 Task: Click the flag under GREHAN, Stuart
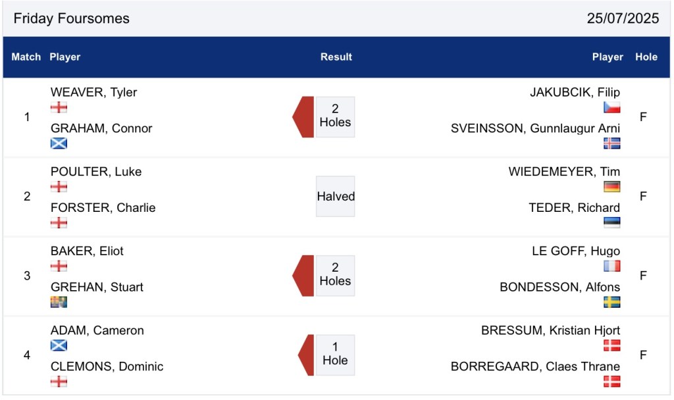tap(59, 302)
